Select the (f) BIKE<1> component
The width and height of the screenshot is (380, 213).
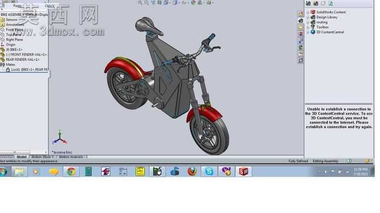14,49
